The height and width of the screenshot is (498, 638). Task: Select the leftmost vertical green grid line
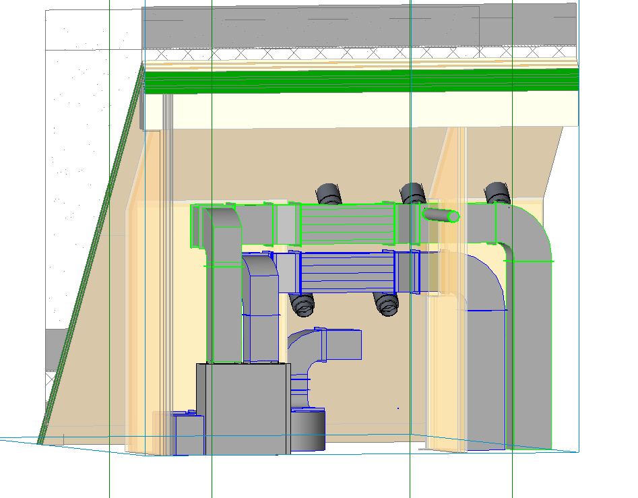[x=109, y=270]
